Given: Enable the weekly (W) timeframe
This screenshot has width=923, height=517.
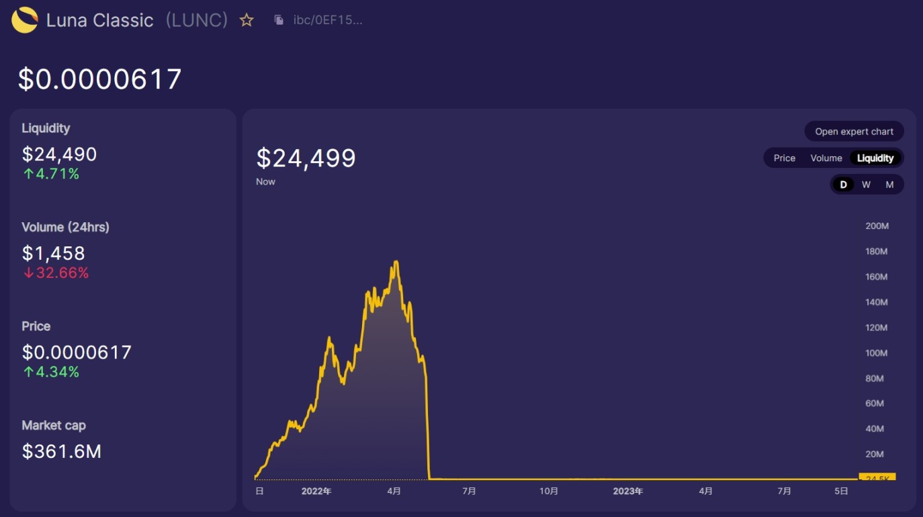Looking at the screenshot, I should click(866, 184).
